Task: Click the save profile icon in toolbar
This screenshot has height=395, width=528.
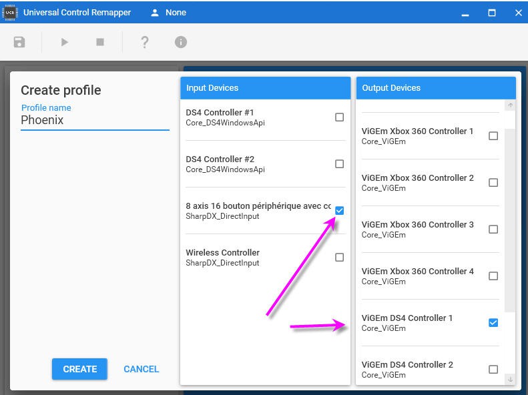Action: [19, 42]
